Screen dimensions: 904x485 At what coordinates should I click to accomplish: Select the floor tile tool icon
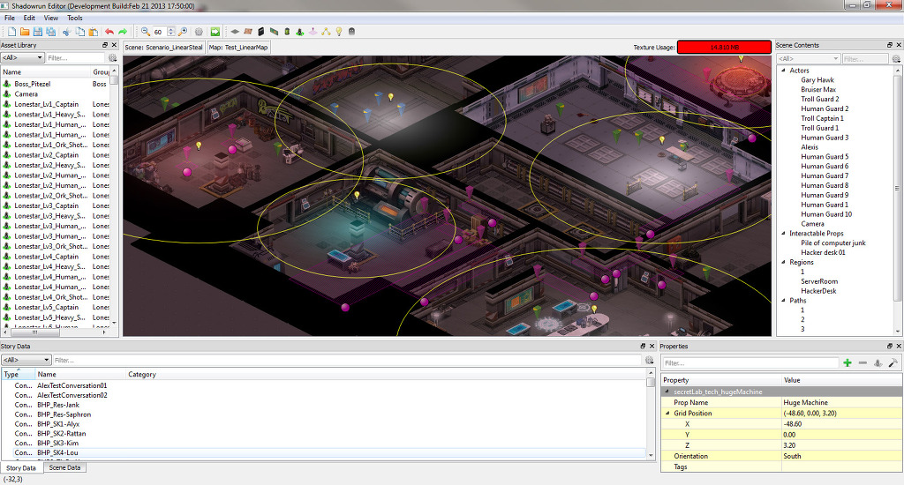[x=235, y=32]
